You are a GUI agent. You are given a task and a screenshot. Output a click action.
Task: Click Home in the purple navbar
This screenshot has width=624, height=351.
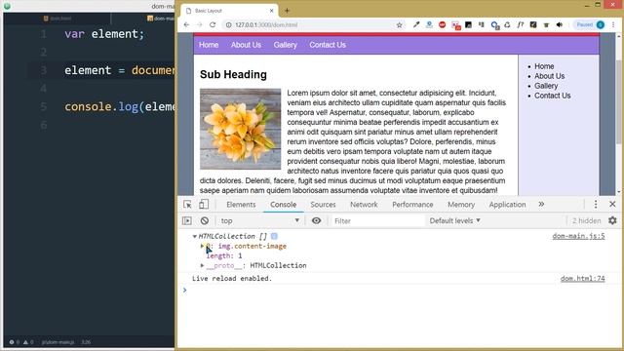pyautogui.click(x=209, y=45)
